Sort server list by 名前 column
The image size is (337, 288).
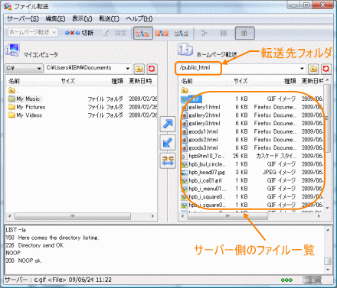(187, 81)
